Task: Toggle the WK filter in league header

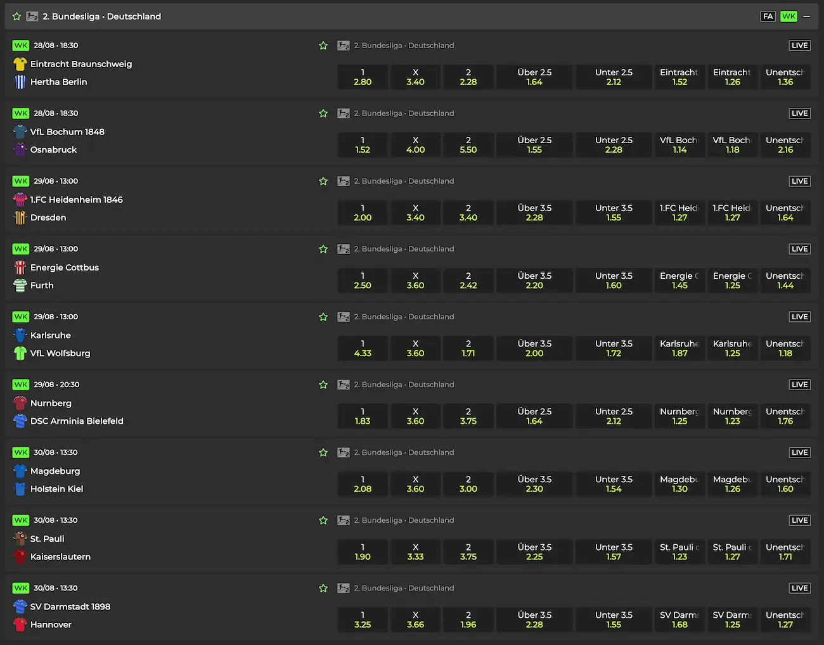Action: coord(789,16)
